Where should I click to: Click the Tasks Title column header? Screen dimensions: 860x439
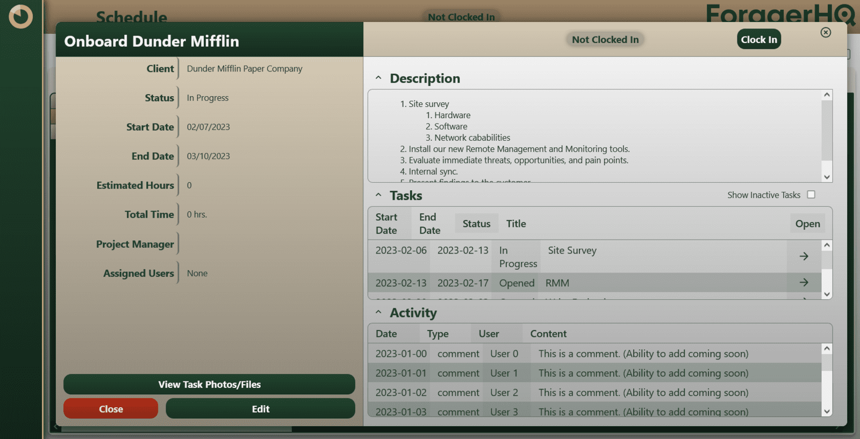pyautogui.click(x=516, y=224)
